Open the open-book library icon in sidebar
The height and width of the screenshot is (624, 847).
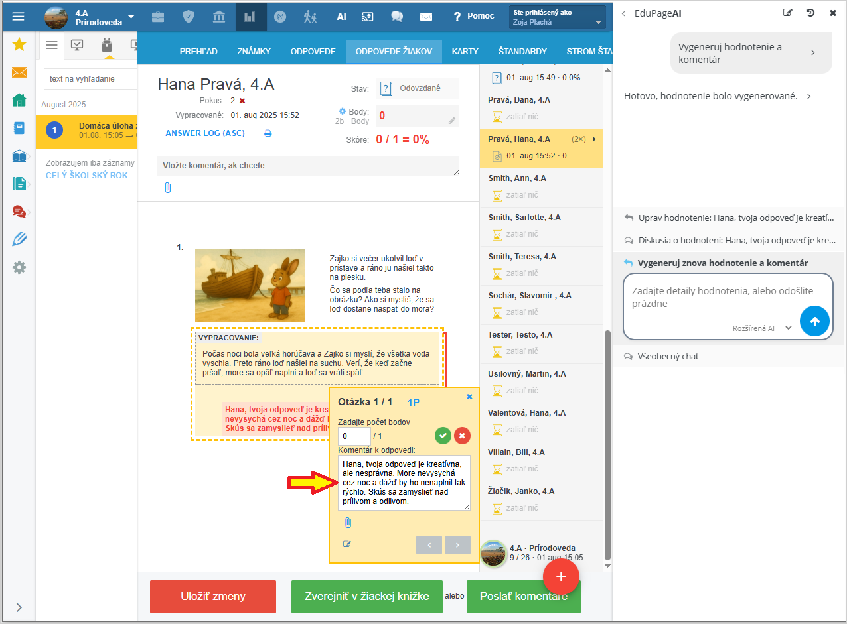19,156
